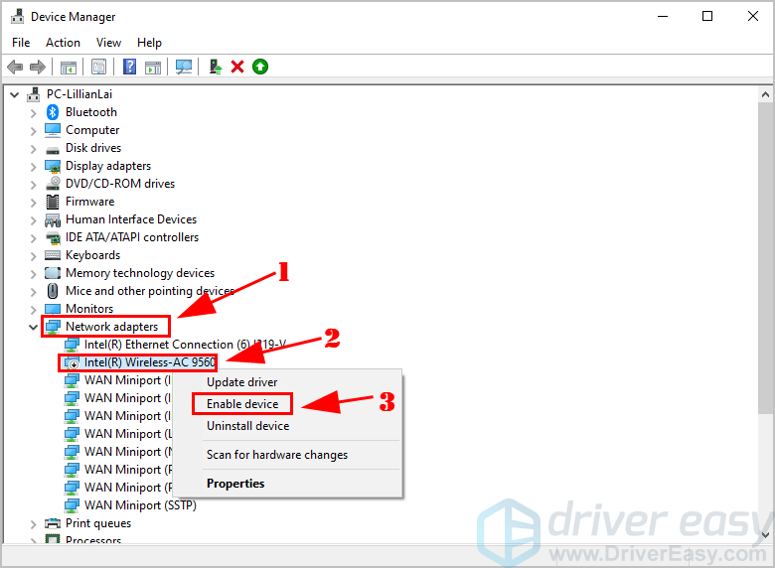Click the vertical scrollbar thumb

coord(765,257)
